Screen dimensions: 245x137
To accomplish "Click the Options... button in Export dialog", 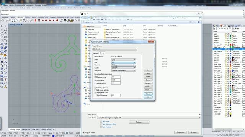I will pyautogui.click(x=139, y=122).
